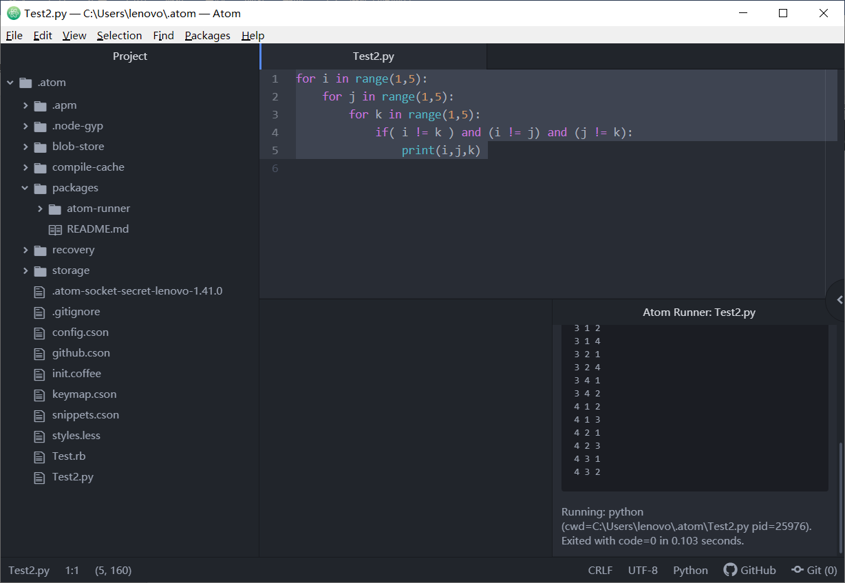Expand the storage folder
Image resolution: width=845 pixels, height=583 pixels.
tap(25, 270)
